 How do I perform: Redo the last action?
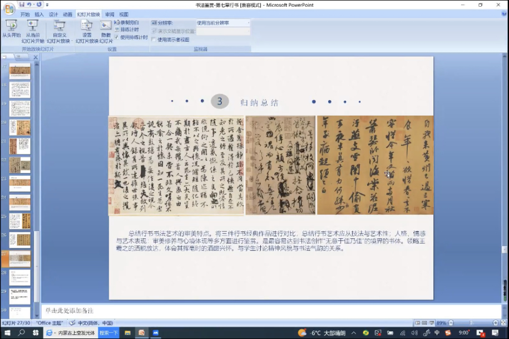39,4
